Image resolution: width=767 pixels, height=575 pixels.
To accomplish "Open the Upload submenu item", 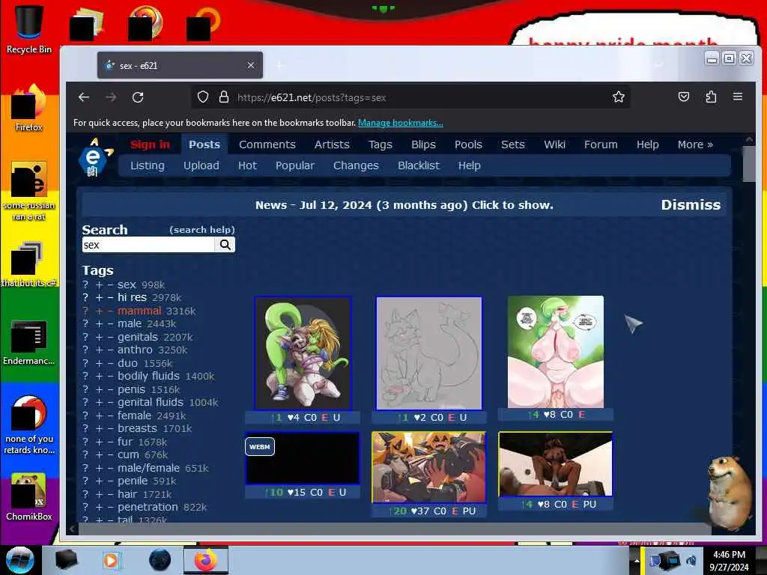I will [201, 165].
